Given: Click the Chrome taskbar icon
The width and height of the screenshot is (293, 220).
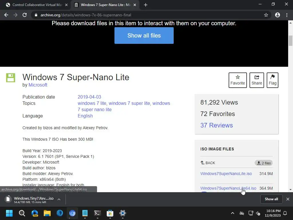Looking at the screenshot, I should coord(72,213).
